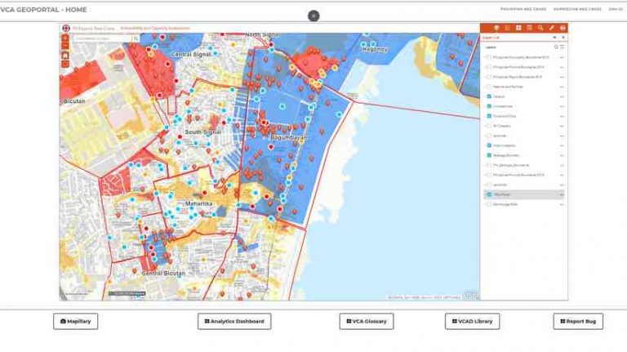Screen dimensions: 627x352
Task: Open options for PHL_Barangay_Boundaries layer
Action: [x=562, y=165]
